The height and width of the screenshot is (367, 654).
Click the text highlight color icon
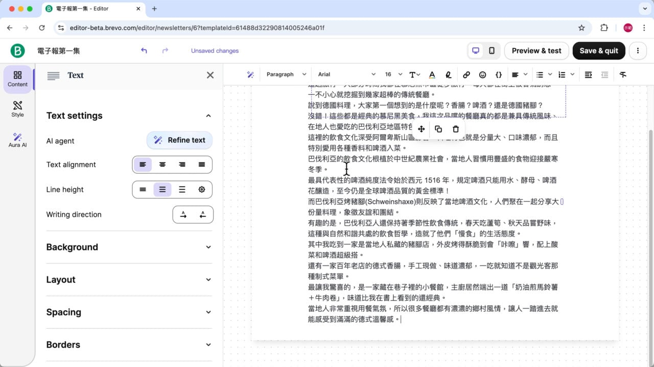[448, 74]
